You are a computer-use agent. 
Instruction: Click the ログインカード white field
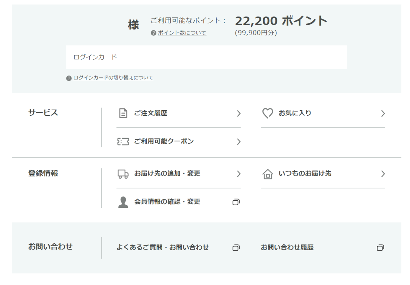pos(207,57)
